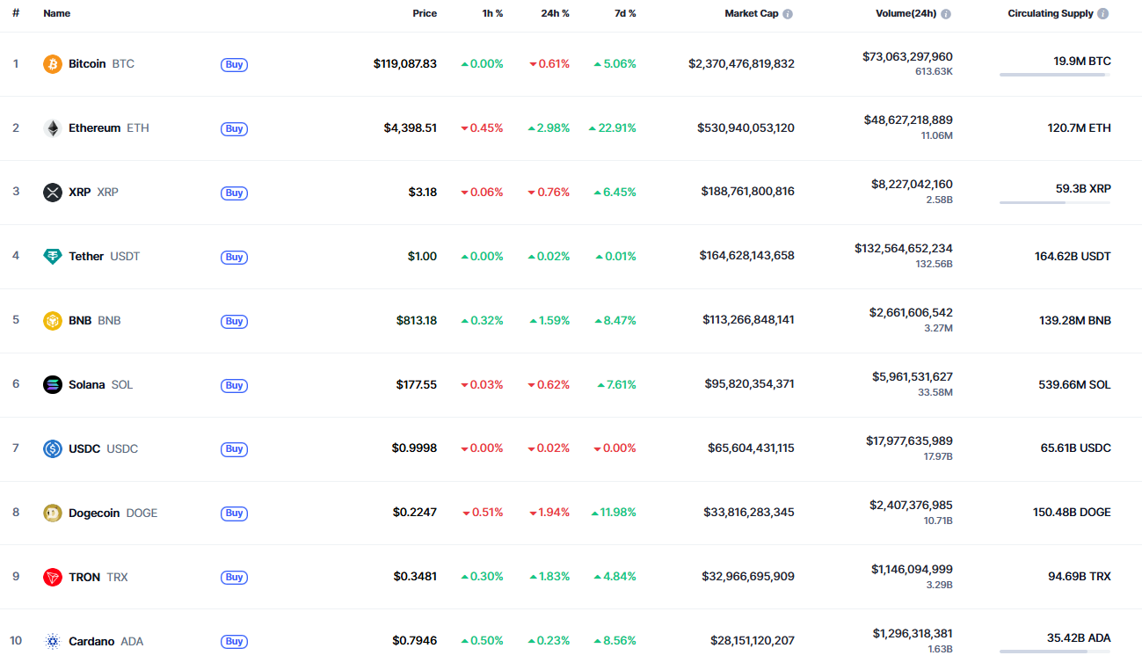Click XRP market cap $188,761,800,816
This screenshot has width=1142, height=670.
[748, 193]
